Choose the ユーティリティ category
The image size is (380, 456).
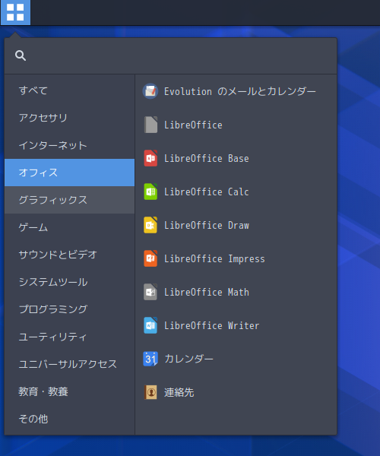pos(69,337)
